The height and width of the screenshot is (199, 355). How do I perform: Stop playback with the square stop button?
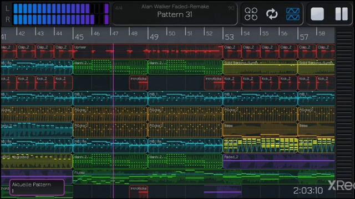[317, 14]
